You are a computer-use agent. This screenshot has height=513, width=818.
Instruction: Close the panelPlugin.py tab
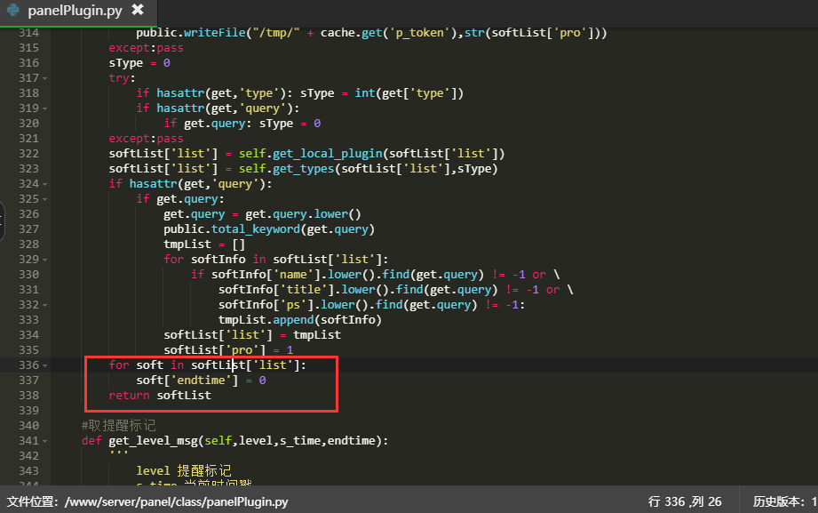pyautogui.click(x=137, y=10)
